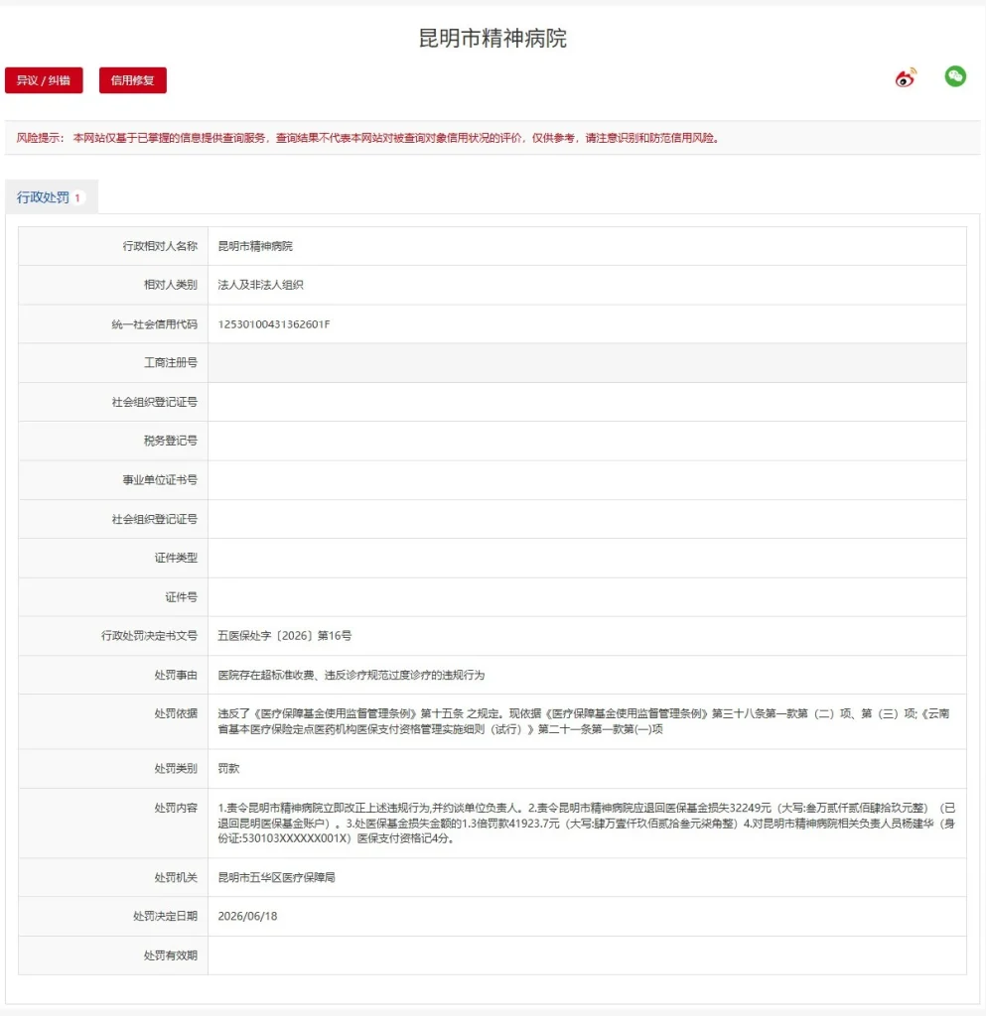The width and height of the screenshot is (986, 1016).
Task: Click the 相对人类别 value 法人及非法人组织
Action: 260,285
